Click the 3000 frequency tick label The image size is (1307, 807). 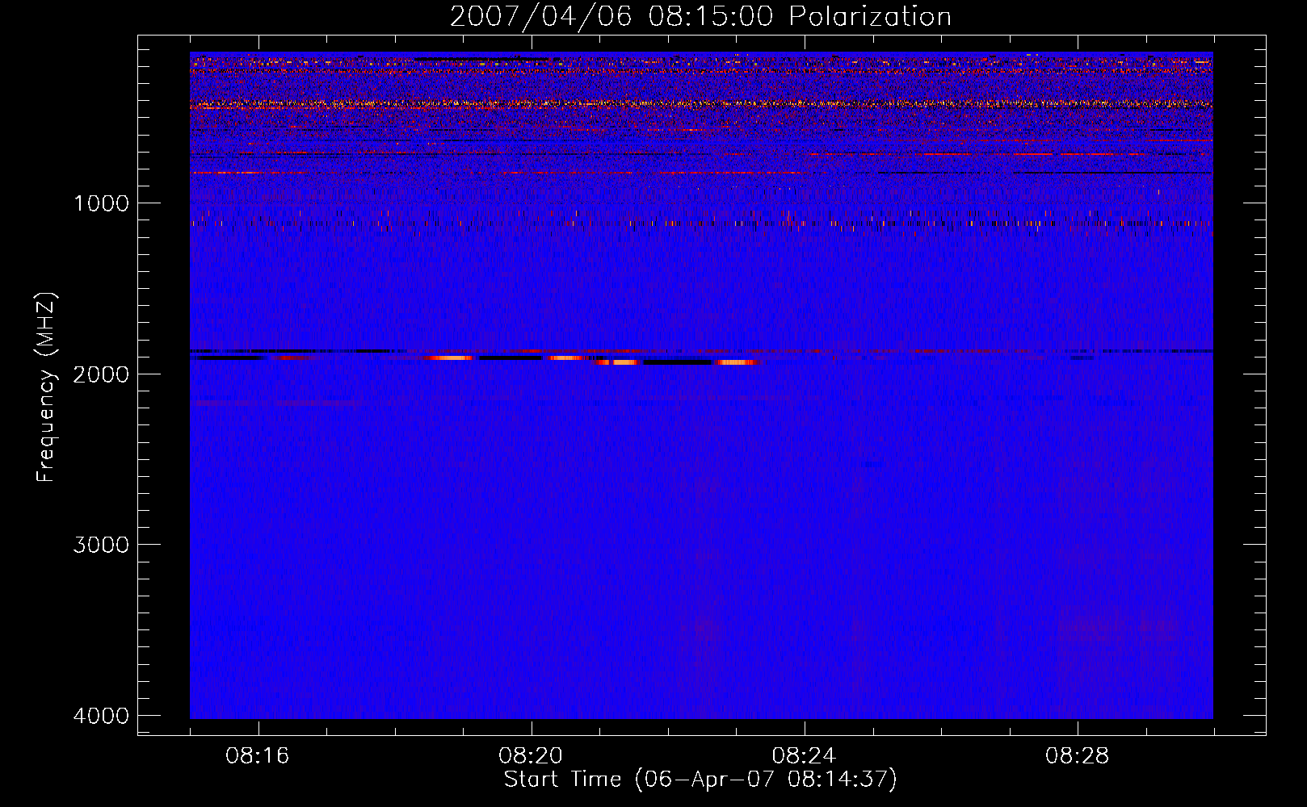(x=101, y=545)
